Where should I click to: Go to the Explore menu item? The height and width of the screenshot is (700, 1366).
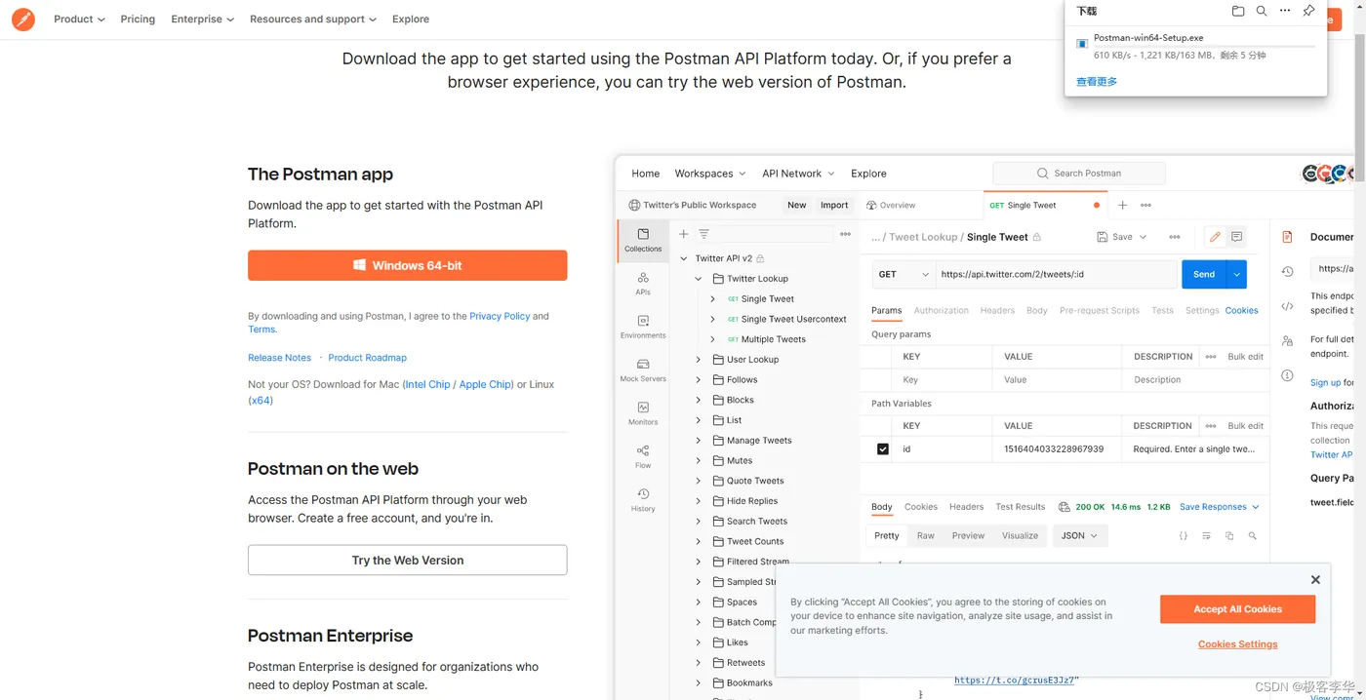click(x=411, y=19)
